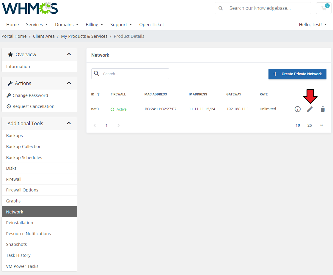Viewport: 333px width, 275px height.
Task: Show 25 entries per page
Action: coord(310,125)
